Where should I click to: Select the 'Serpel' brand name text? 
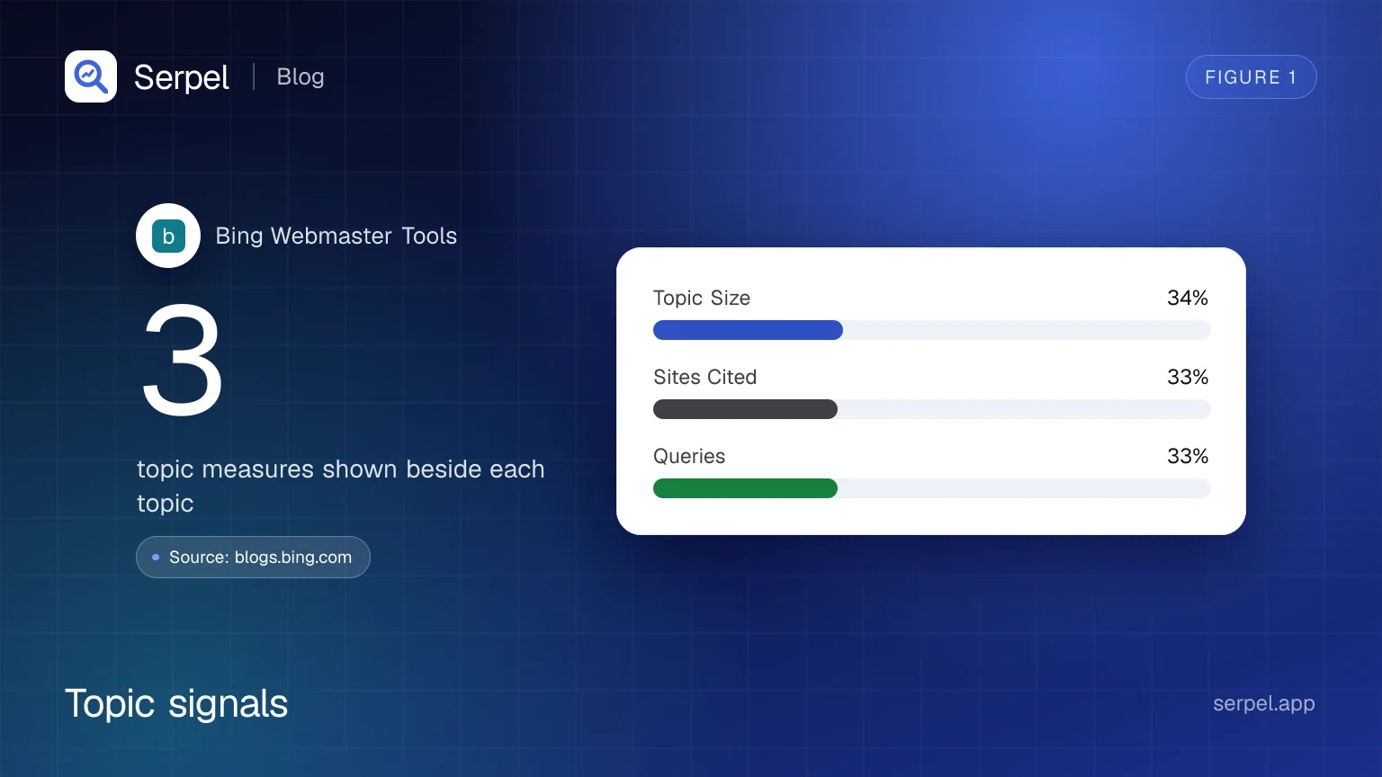pos(182,77)
